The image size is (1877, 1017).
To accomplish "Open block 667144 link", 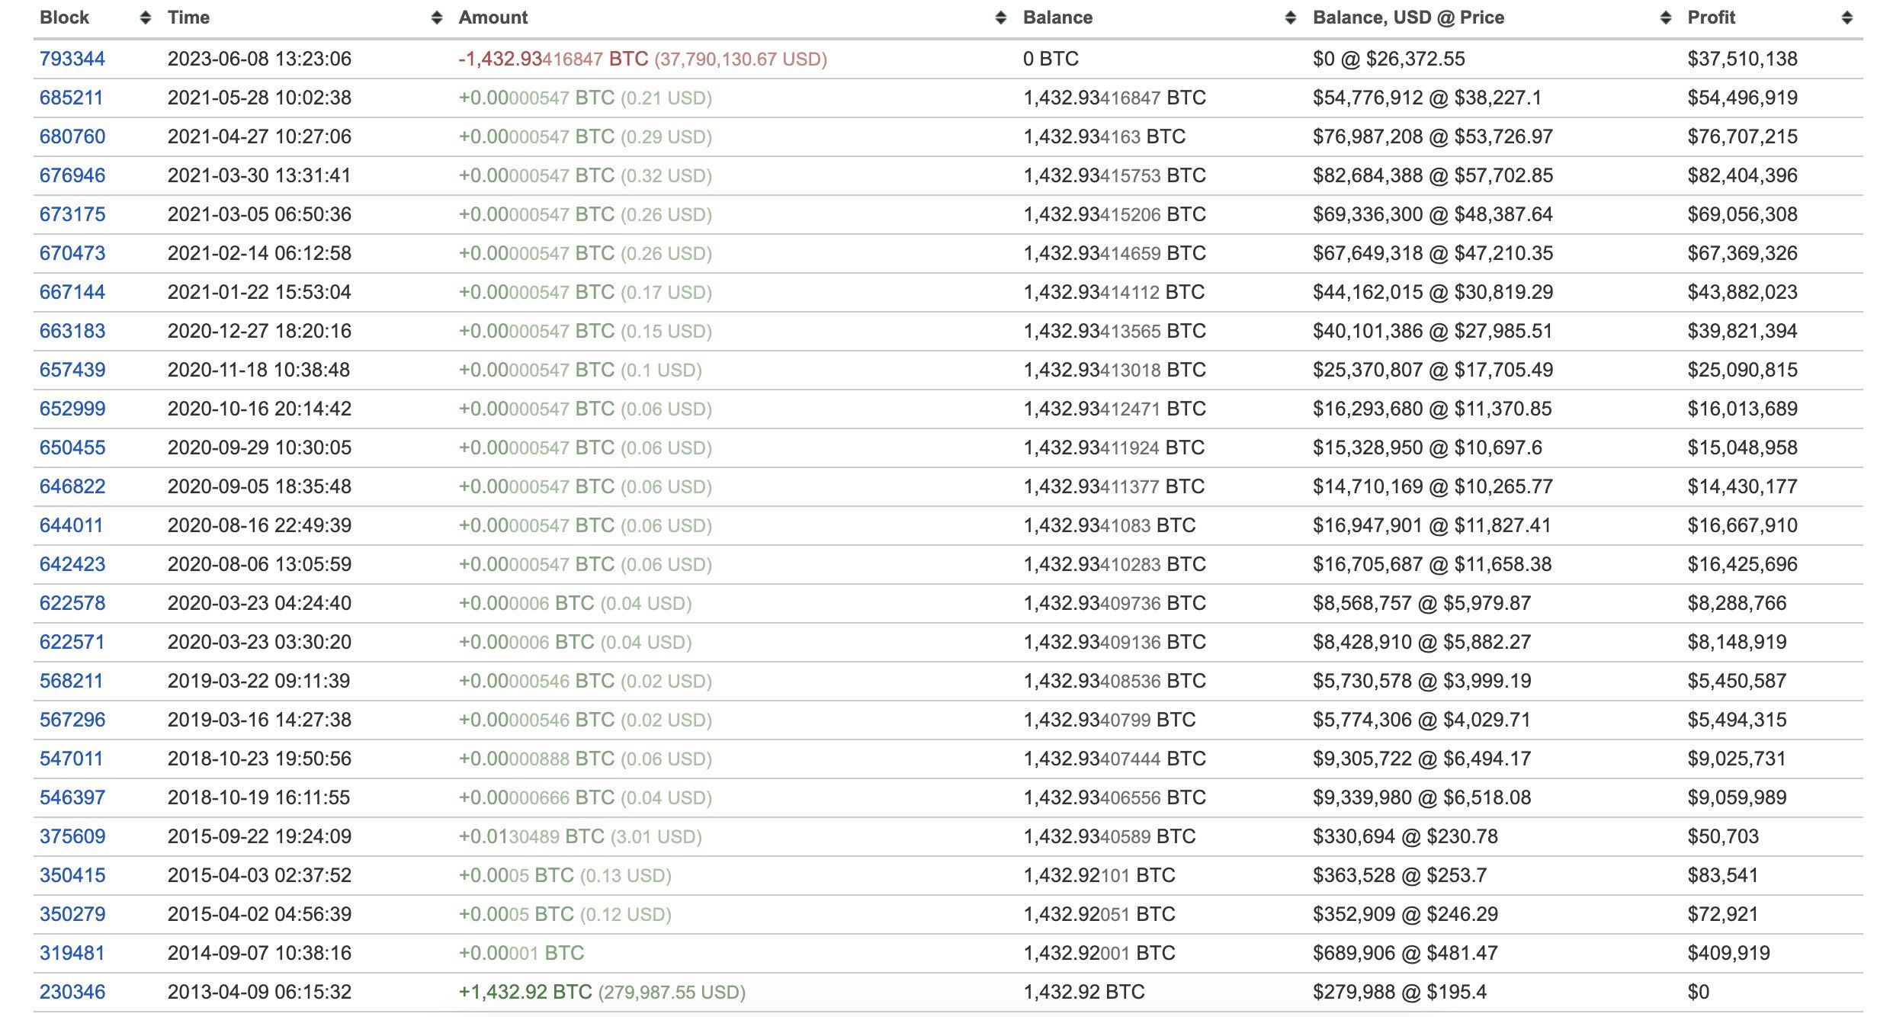I will (x=72, y=292).
